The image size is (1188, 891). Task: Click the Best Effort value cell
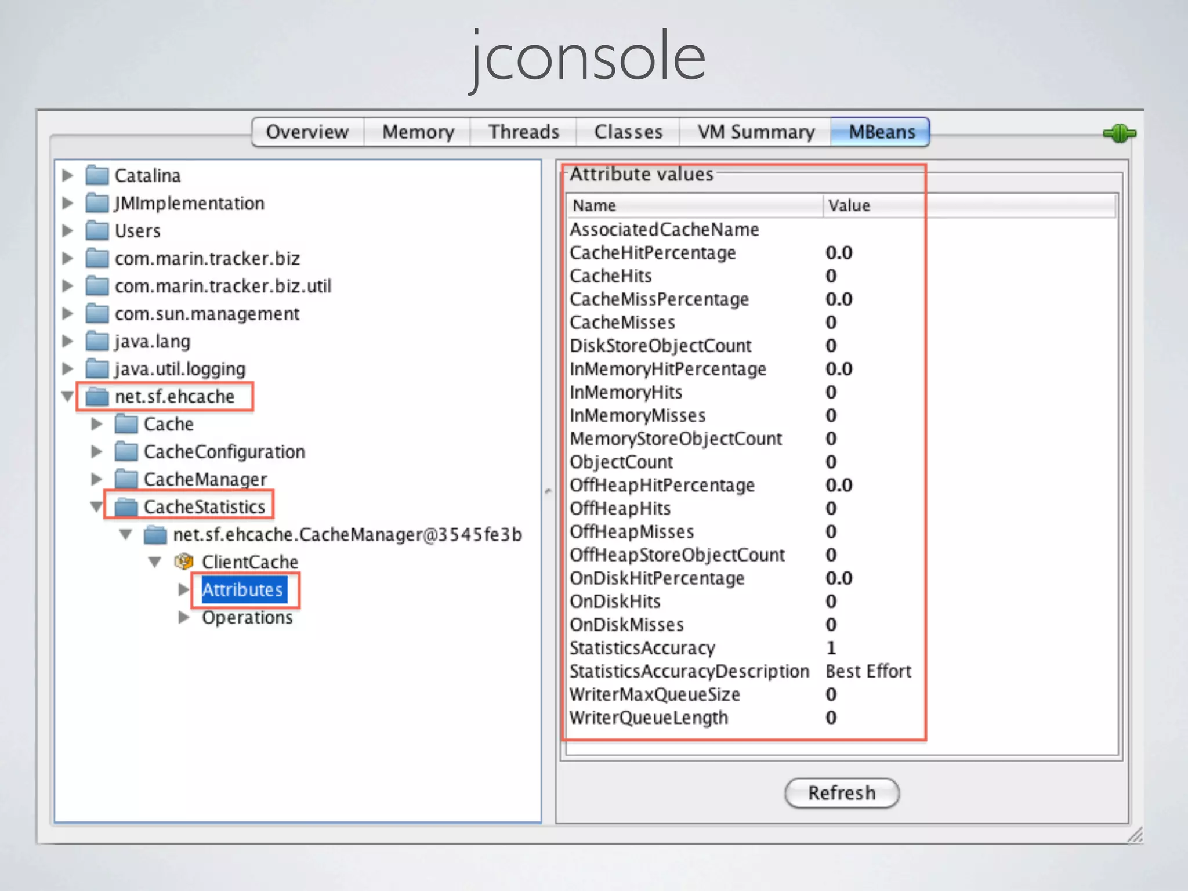click(x=868, y=671)
